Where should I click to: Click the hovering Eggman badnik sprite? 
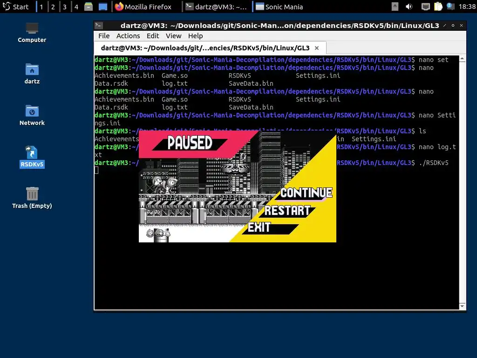[235, 168]
